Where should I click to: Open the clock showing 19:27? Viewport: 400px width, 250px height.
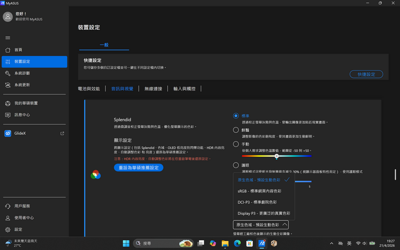click(x=387, y=243)
